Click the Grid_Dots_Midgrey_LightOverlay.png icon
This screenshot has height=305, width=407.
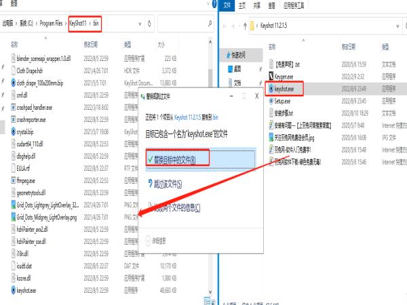pos(14,217)
